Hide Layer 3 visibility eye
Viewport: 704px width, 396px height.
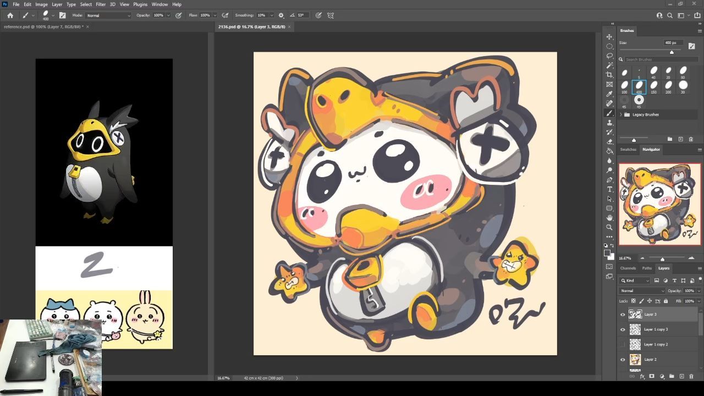(x=623, y=315)
